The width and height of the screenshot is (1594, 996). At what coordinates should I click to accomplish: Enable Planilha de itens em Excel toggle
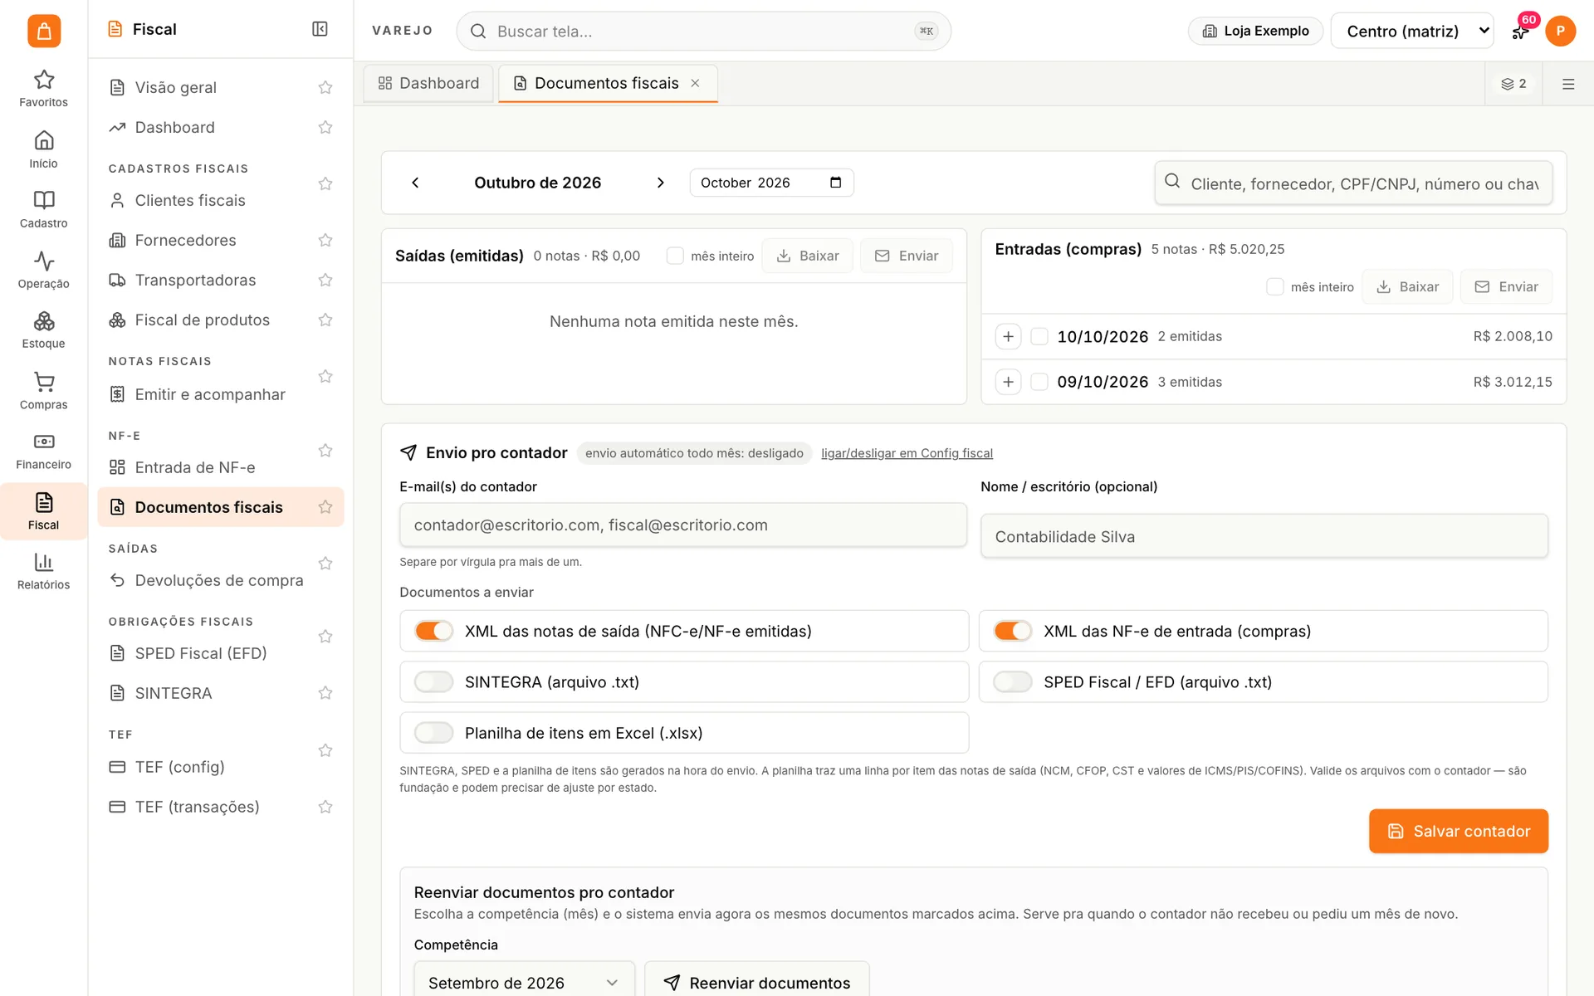click(x=433, y=733)
